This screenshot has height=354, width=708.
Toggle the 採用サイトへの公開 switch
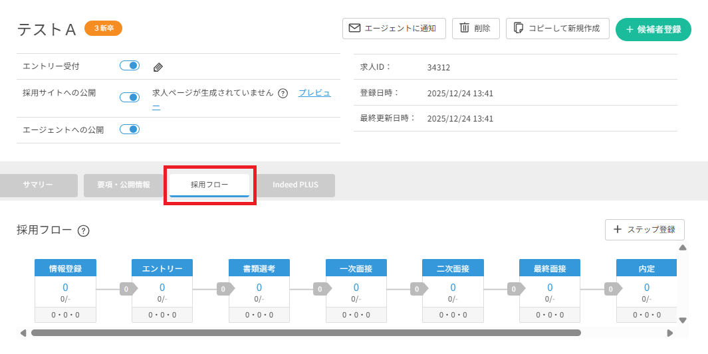click(130, 97)
